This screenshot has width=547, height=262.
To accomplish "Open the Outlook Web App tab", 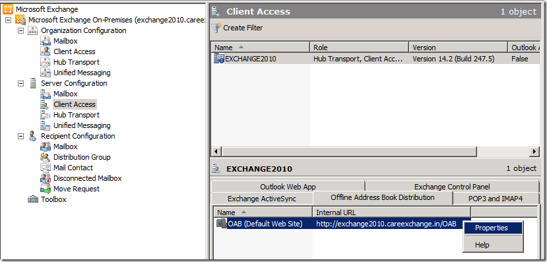I will (x=288, y=187).
